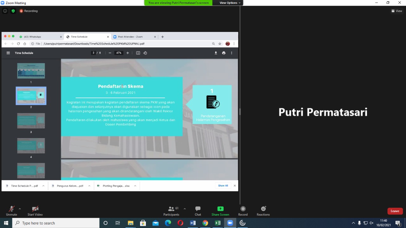Image resolution: width=406 pixels, height=228 pixels.
Task: Open the Chat panel
Action: coord(198,211)
